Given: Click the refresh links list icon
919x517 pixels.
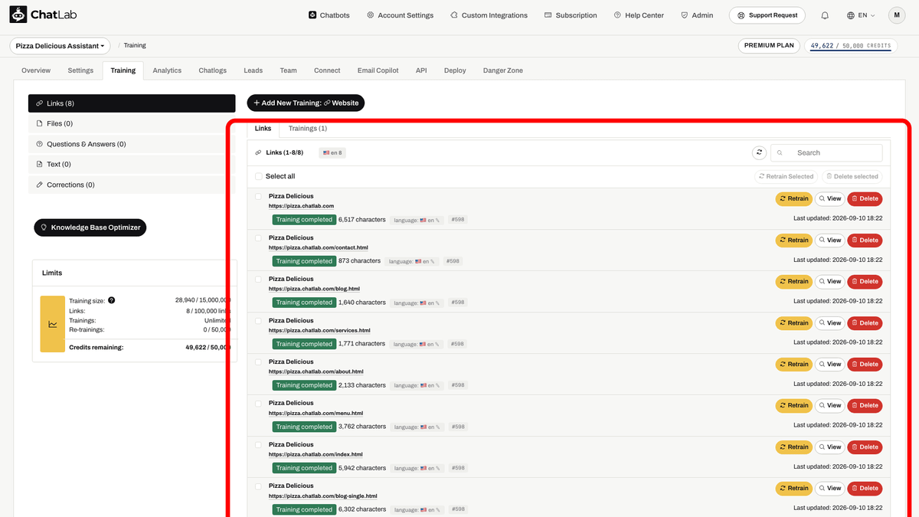Looking at the screenshot, I should point(759,152).
